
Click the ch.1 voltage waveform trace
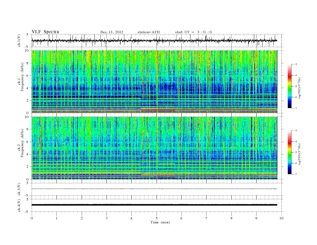(x=154, y=40)
